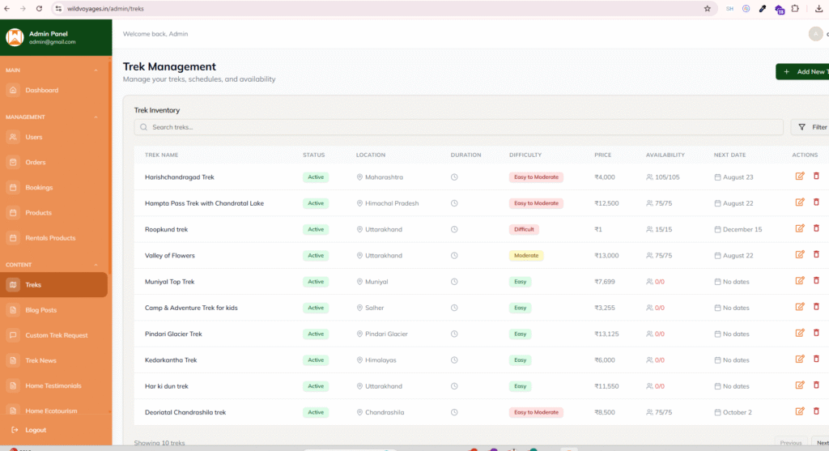Click the Wild Voyages logo in sidebar
The width and height of the screenshot is (829, 451).
coord(15,37)
